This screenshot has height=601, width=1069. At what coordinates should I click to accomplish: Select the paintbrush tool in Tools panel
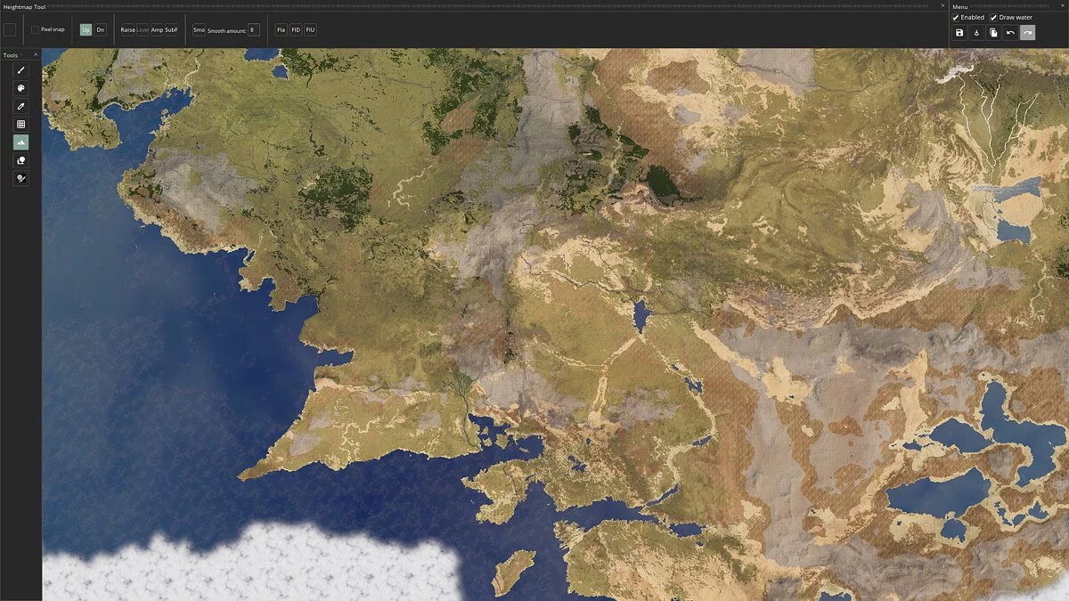(x=20, y=70)
